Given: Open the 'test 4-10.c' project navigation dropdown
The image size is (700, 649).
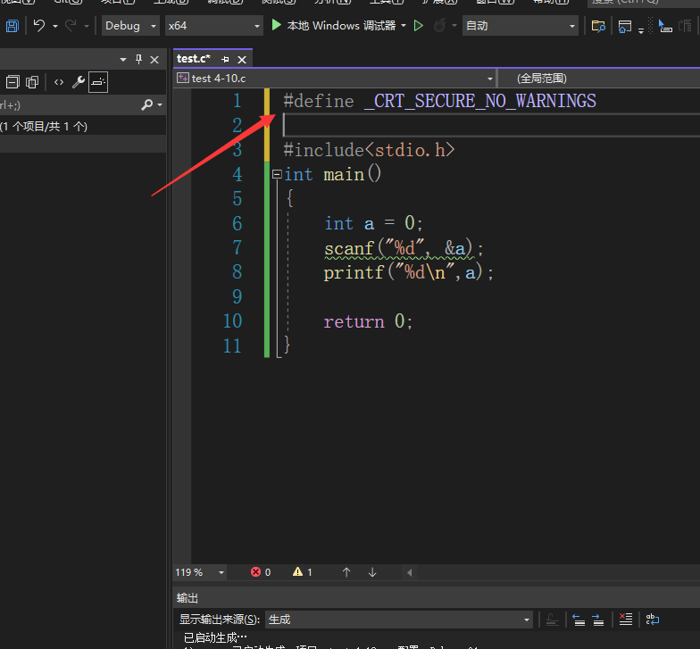Looking at the screenshot, I should (336, 79).
